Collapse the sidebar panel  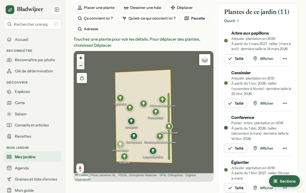(57, 10)
